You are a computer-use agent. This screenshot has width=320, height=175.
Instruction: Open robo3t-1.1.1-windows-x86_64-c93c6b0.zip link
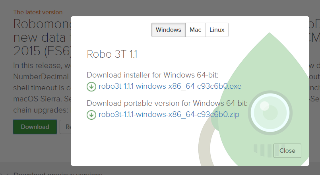169,115
